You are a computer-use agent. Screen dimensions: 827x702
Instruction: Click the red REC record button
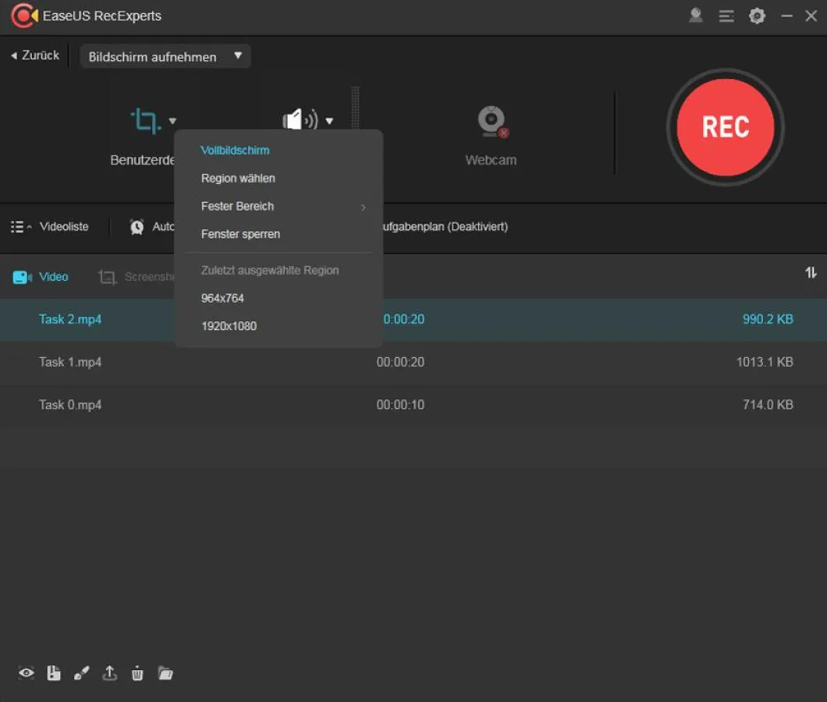click(725, 128)
